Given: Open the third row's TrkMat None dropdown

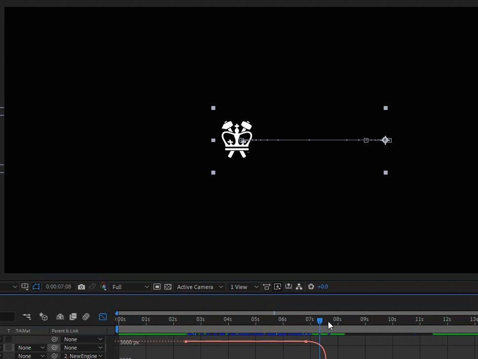Looking at the screenshot, I should (x=31, y=356).
